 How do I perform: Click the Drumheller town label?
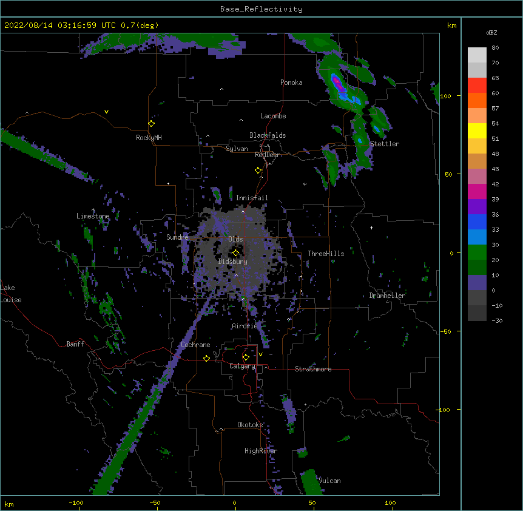[387, 296]
